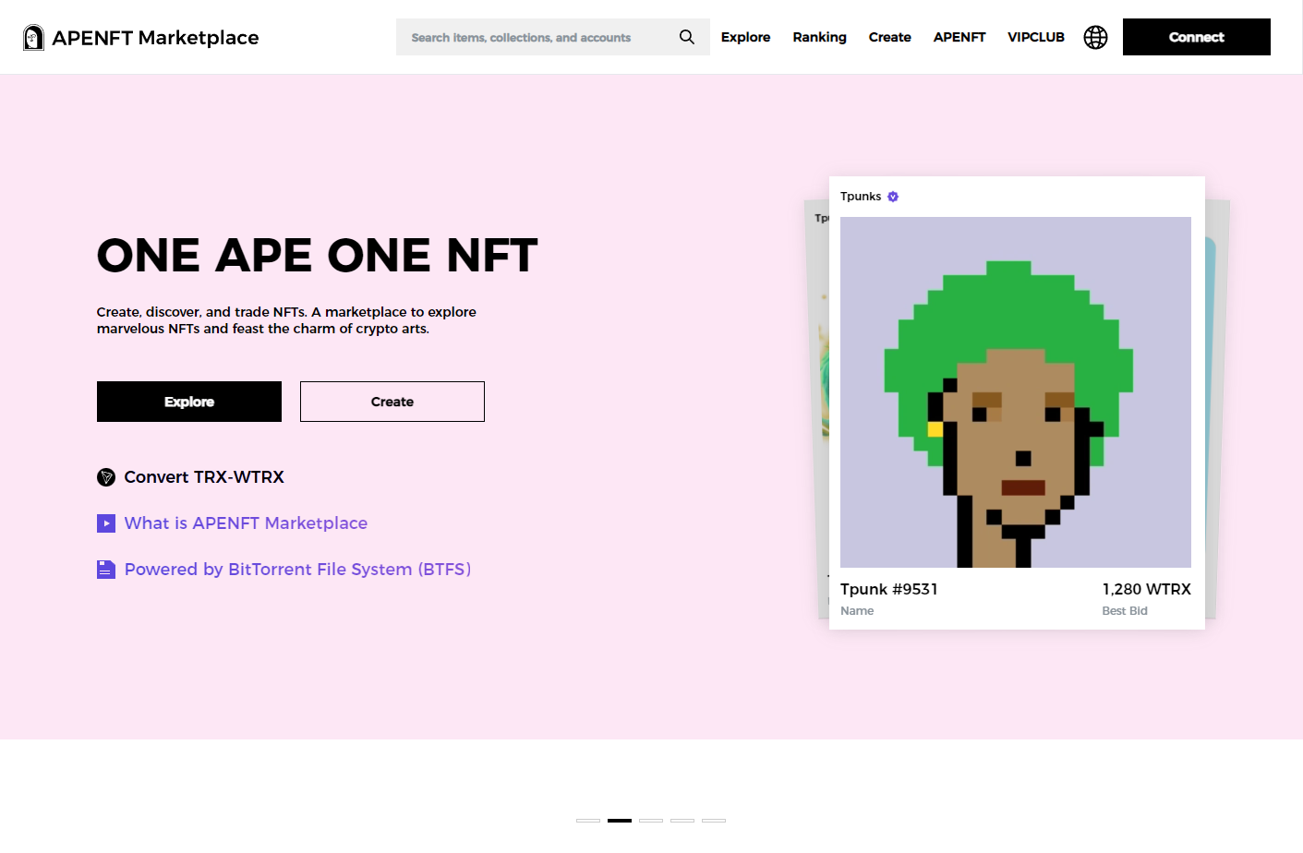Click the document icon beside BTFS link
Viewport: 1303px width, 853px height.
click(x=106, y=570)
